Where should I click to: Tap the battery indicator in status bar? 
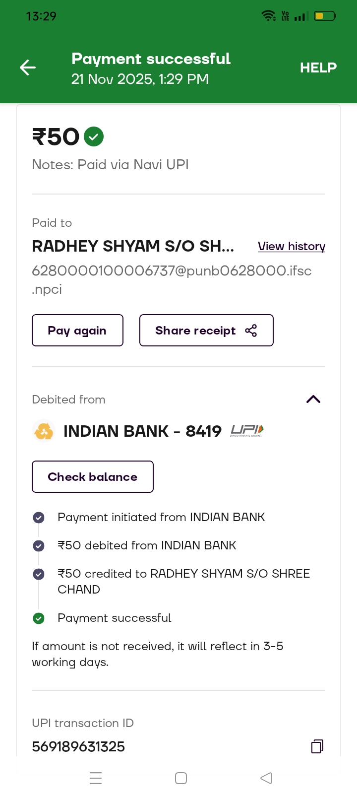coord(325,16)
